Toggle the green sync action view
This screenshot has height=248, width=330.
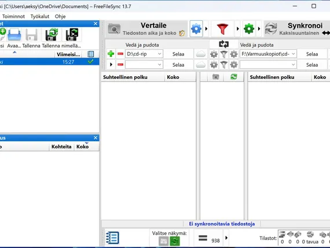click(x=174, y=241)
